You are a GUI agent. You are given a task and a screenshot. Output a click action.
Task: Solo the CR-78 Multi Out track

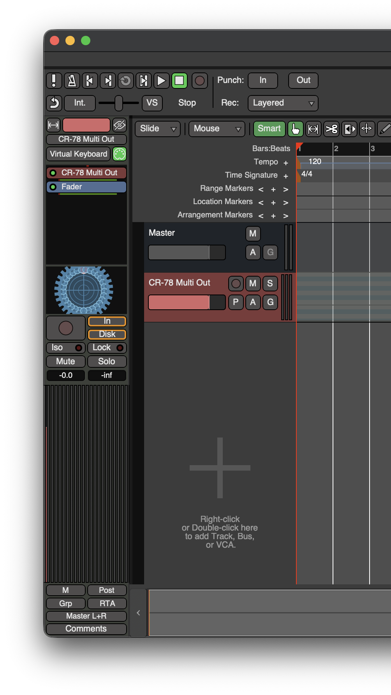pyautogui.click(x=270, y=283)
